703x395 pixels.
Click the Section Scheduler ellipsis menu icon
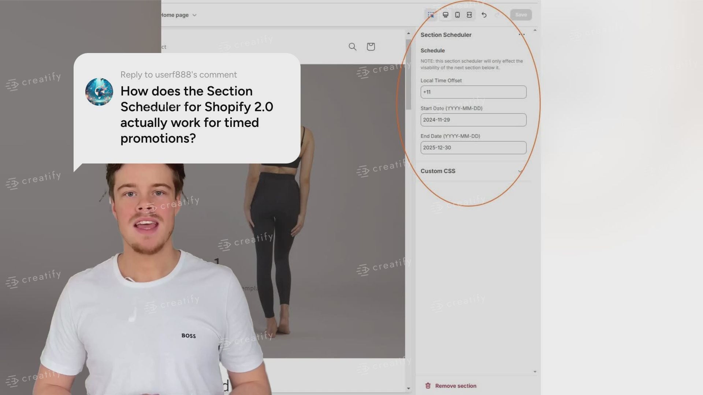pyautogui.click(x=521, y=35)
